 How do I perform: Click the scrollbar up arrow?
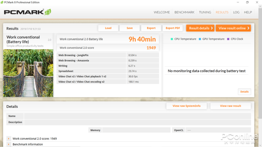(x=260, y=6)
